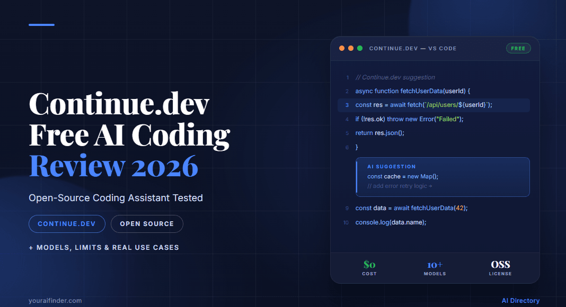Click the $0 COST stat

(369, 268)
